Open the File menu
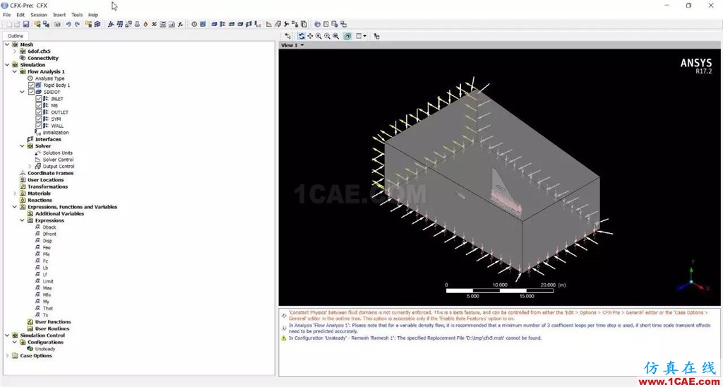The width and height of the screenshot is (723, 387). click(x=6, y=15)
